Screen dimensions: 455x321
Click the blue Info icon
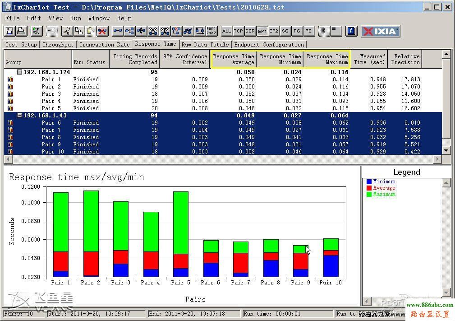pyautogui.click(x=352, y=31)
